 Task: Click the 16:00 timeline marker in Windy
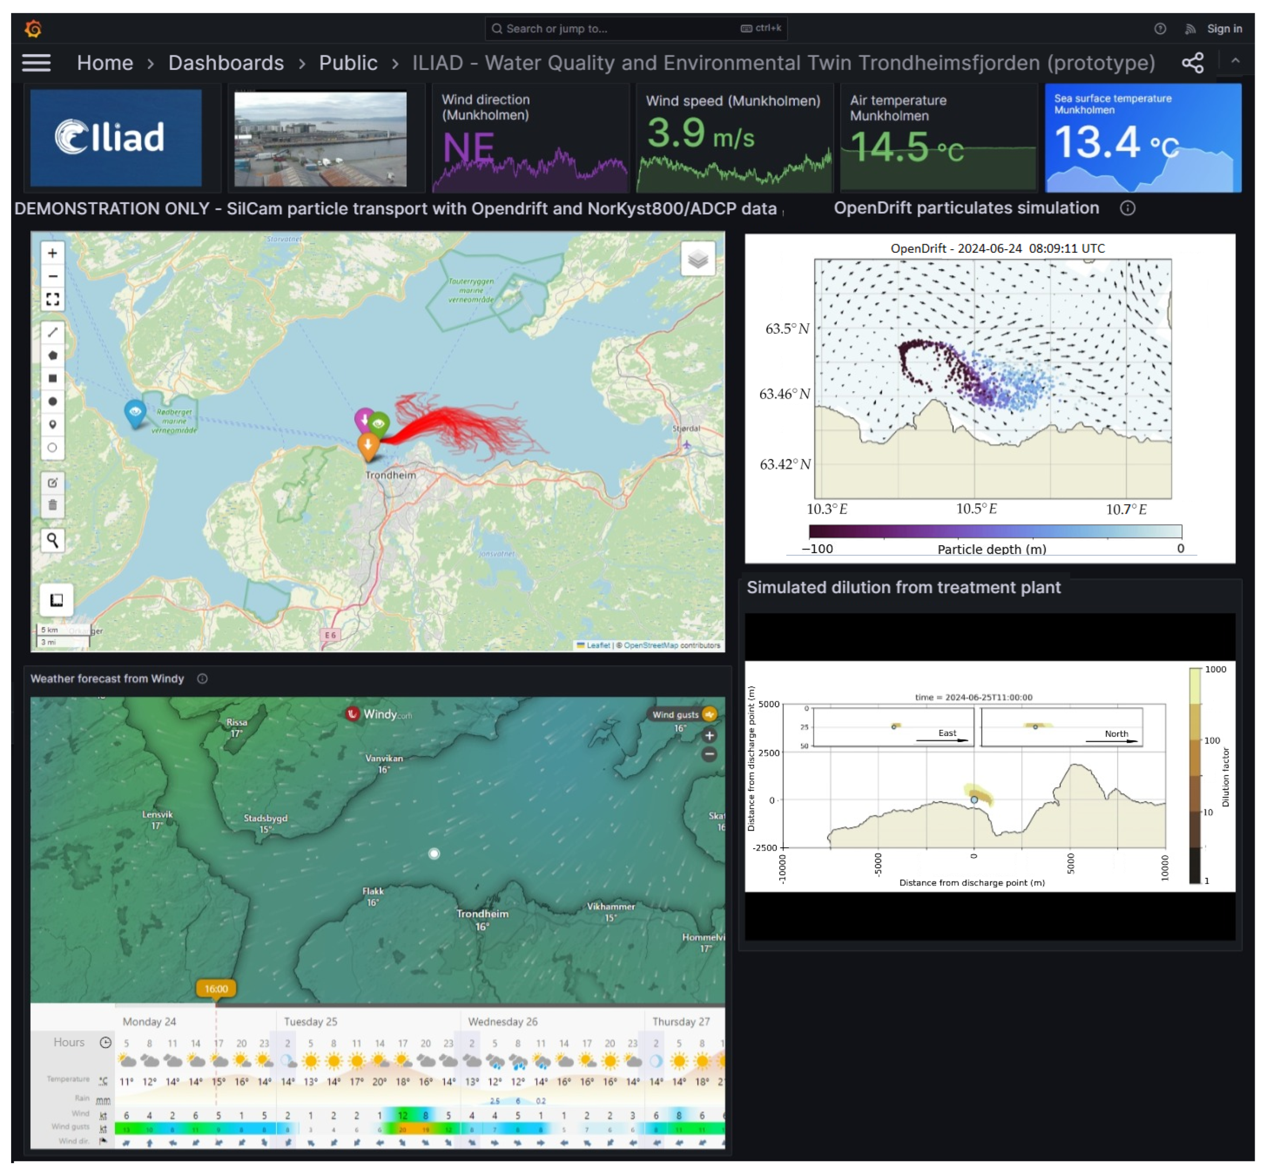coord(216,988)
